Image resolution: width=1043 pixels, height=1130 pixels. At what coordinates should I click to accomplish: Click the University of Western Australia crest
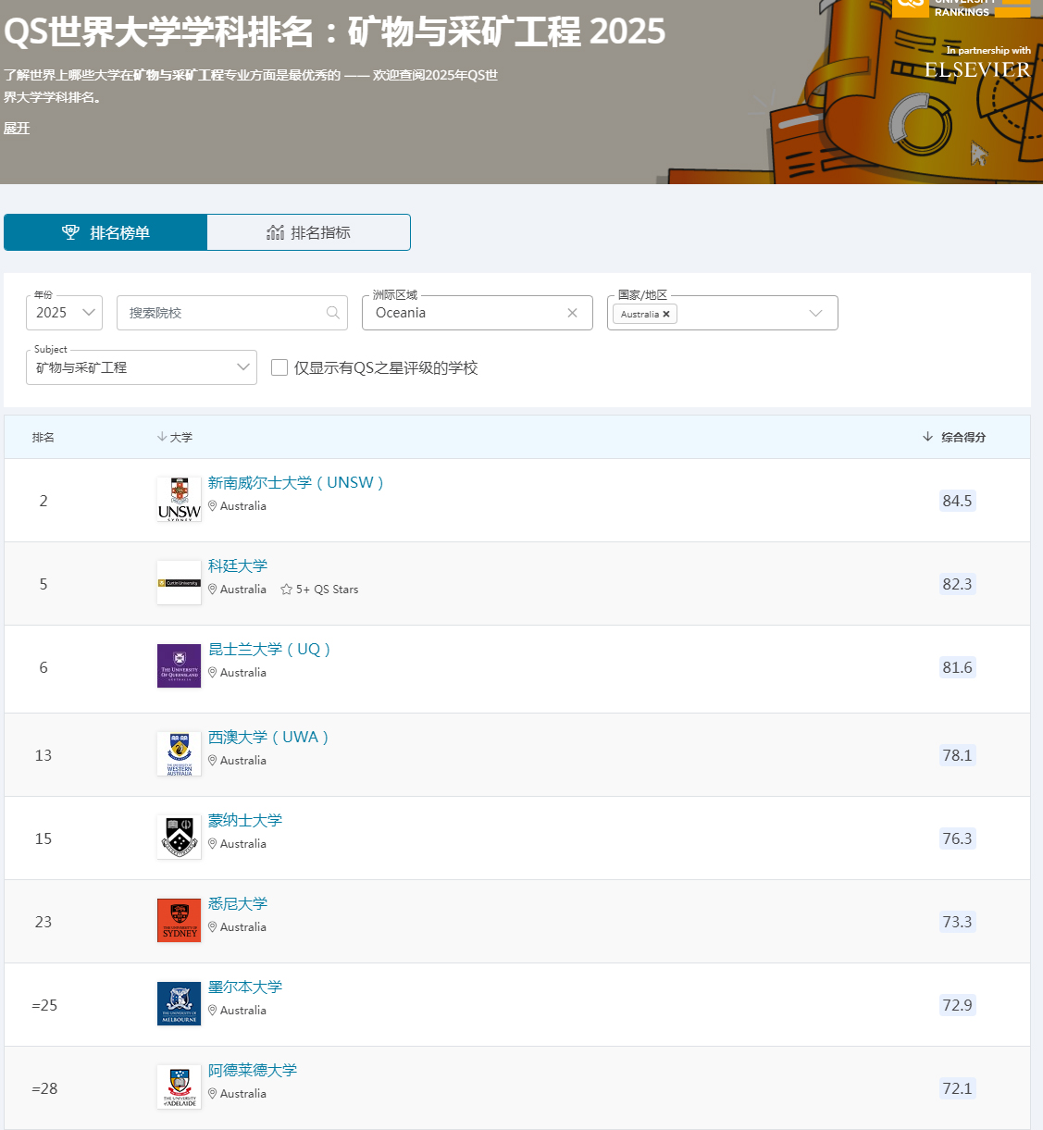(x=179, y=754)
